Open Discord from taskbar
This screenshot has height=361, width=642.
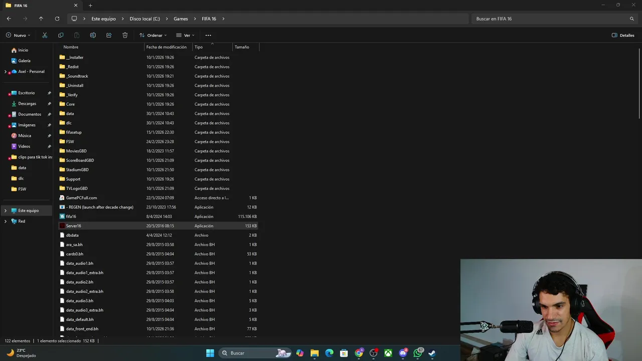tap(403, 353)
